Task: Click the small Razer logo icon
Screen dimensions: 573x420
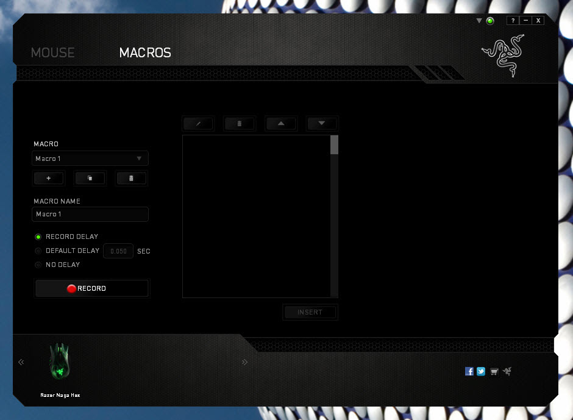Action: pyautogui.click(x=507, y=371)
